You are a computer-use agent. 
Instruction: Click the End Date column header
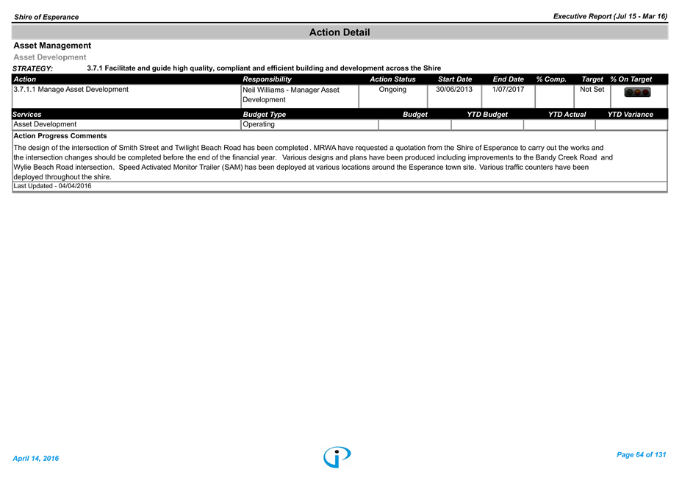coord(508,79)
